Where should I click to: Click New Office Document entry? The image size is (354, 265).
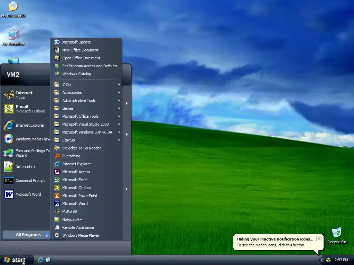tap(86, 50)
